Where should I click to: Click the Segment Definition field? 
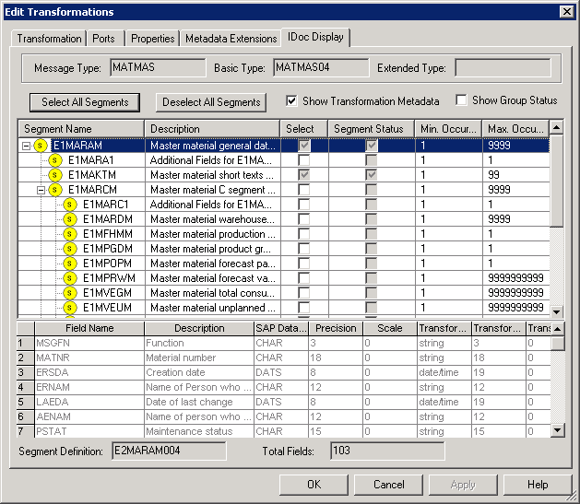[169, 451]
